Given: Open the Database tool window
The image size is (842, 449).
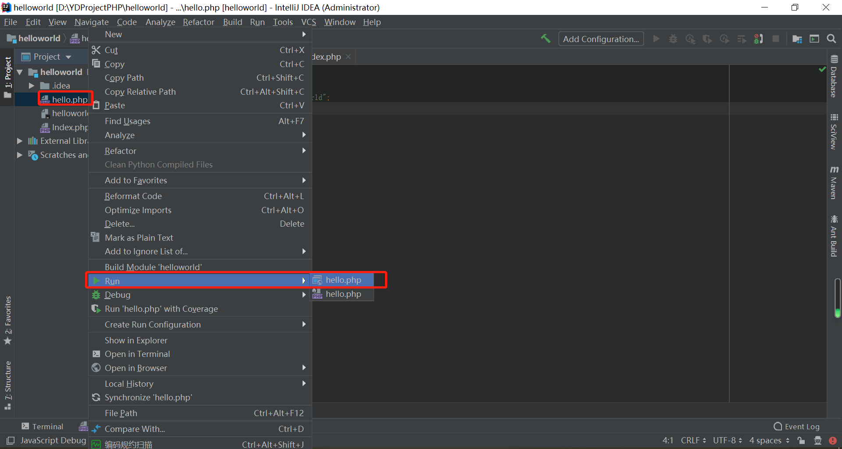Looking at the screenshot, I should click(x=834, y=77).
